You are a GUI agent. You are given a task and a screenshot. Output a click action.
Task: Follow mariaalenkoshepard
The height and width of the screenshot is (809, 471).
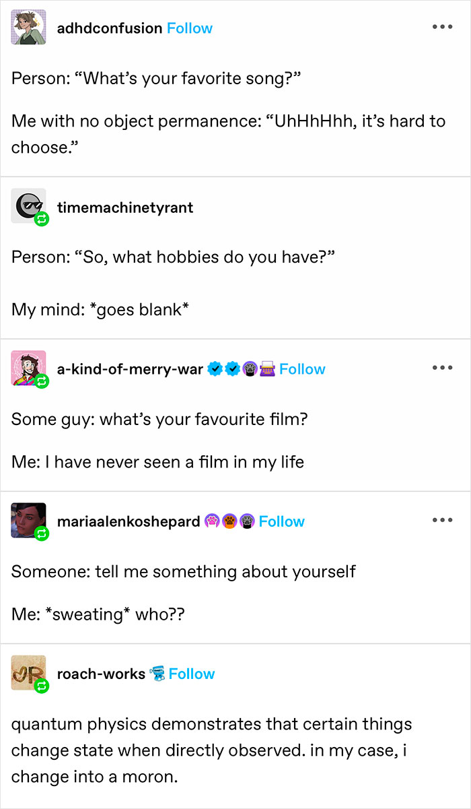(282, 521)
